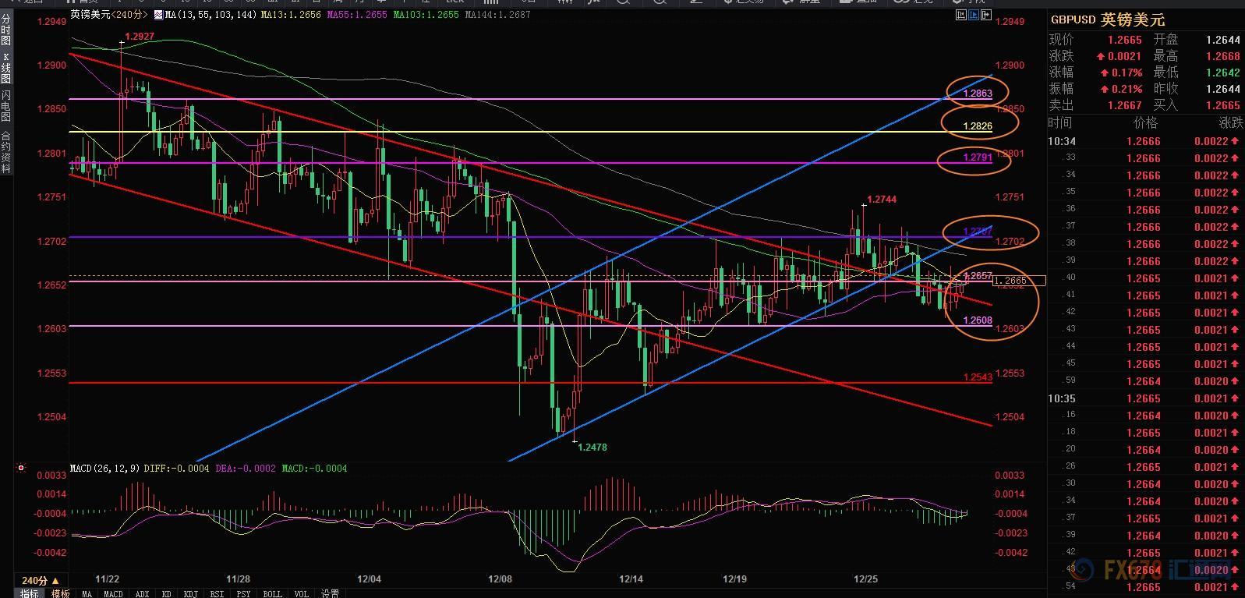1245x598 pixels.
Task: Toggle the KDJ indicator button
Action: [190, 593]
